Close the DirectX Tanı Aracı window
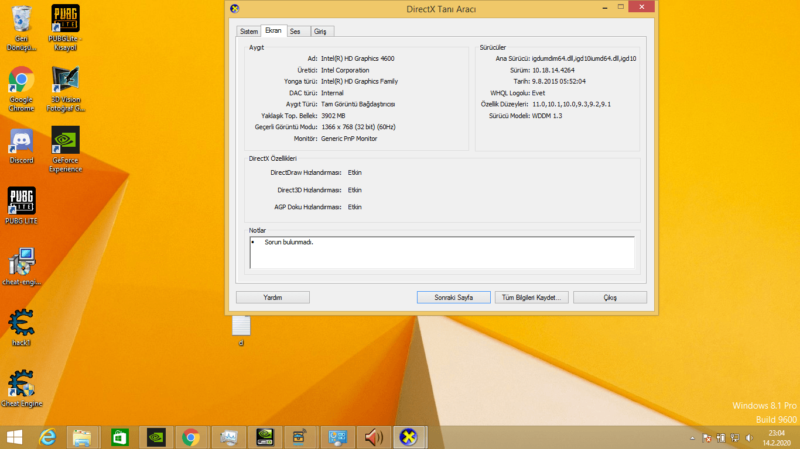Viewport: 800px width, 449px height. point(642,7)
